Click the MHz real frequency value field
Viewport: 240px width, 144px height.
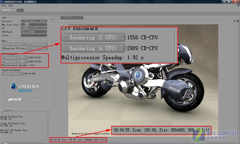click(38, 25)
